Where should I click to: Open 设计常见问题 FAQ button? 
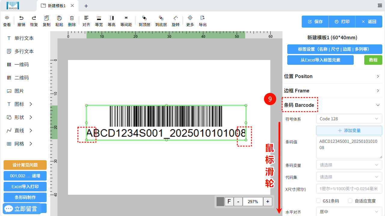point(25,165)
